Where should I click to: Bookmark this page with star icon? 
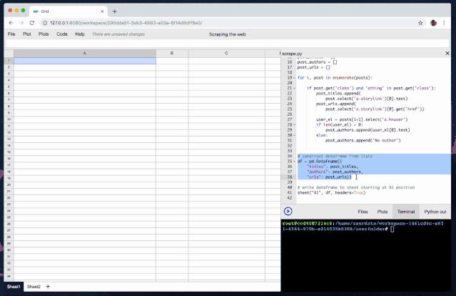point(419,23)
